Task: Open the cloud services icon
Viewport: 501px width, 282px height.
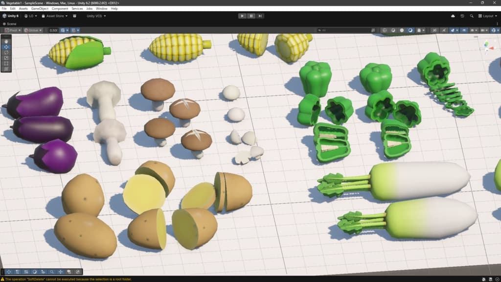Action: pos(453,16)
